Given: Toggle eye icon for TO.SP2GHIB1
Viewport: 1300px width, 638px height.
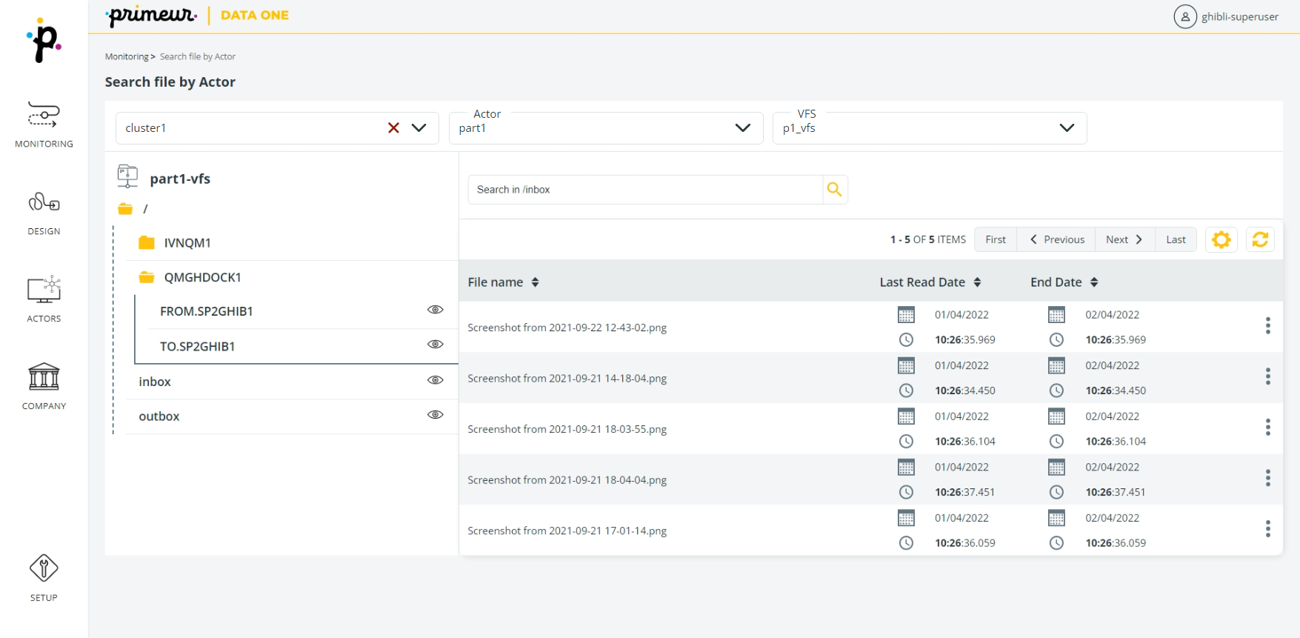Looking at the screenshot, I should (x=436, y=345).
